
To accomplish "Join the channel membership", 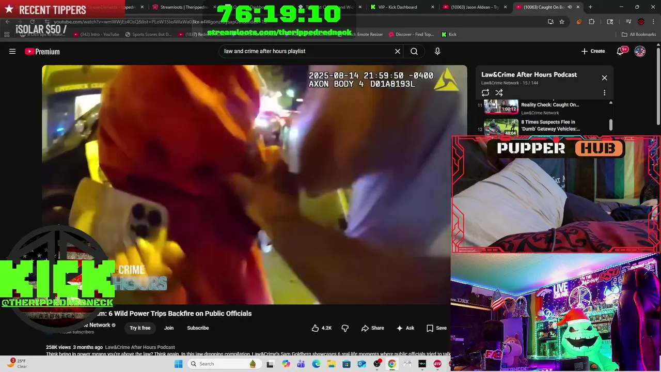I will point(169,328).
